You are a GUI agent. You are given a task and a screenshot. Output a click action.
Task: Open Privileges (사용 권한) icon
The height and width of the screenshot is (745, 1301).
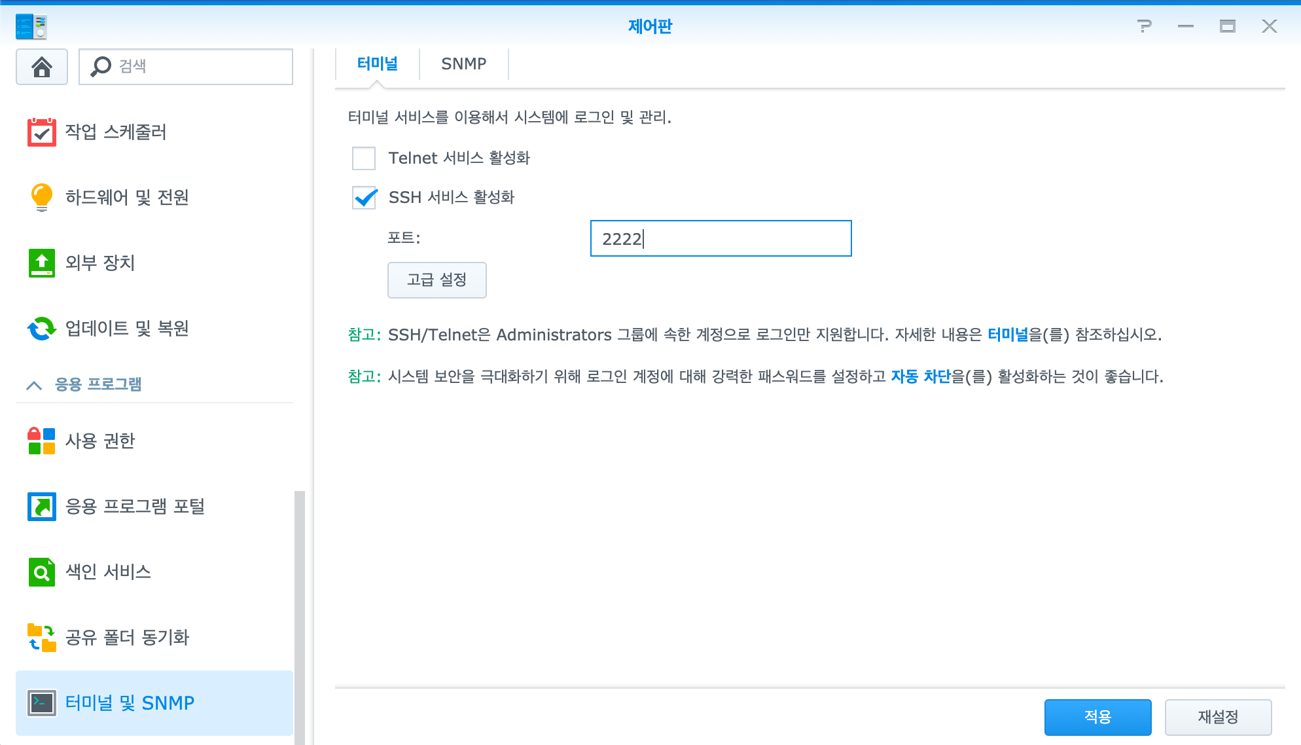point(42,441)
